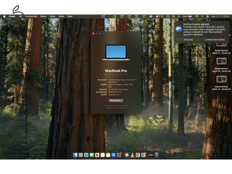The image size is (232, 174).
Task: Click the Memória 16 GB value
Action: [x=118, y=90]
